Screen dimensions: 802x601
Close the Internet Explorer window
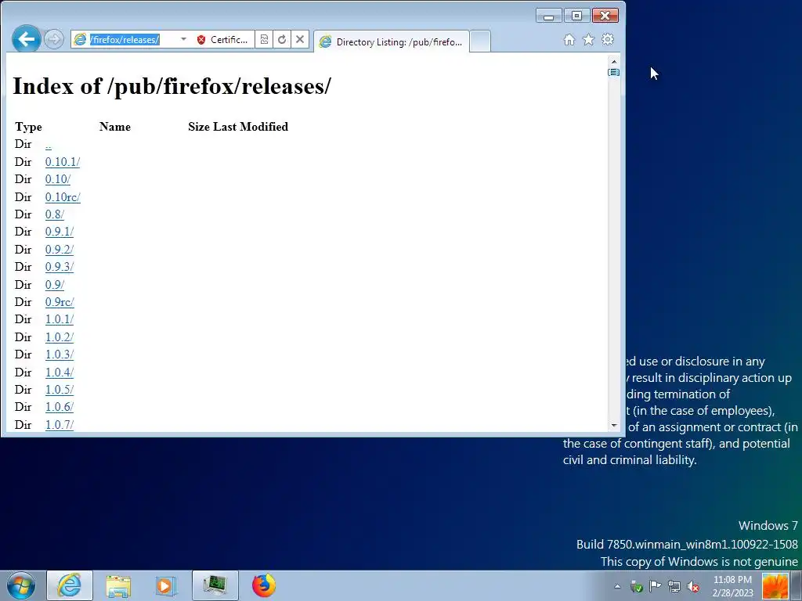coord(605,16)
